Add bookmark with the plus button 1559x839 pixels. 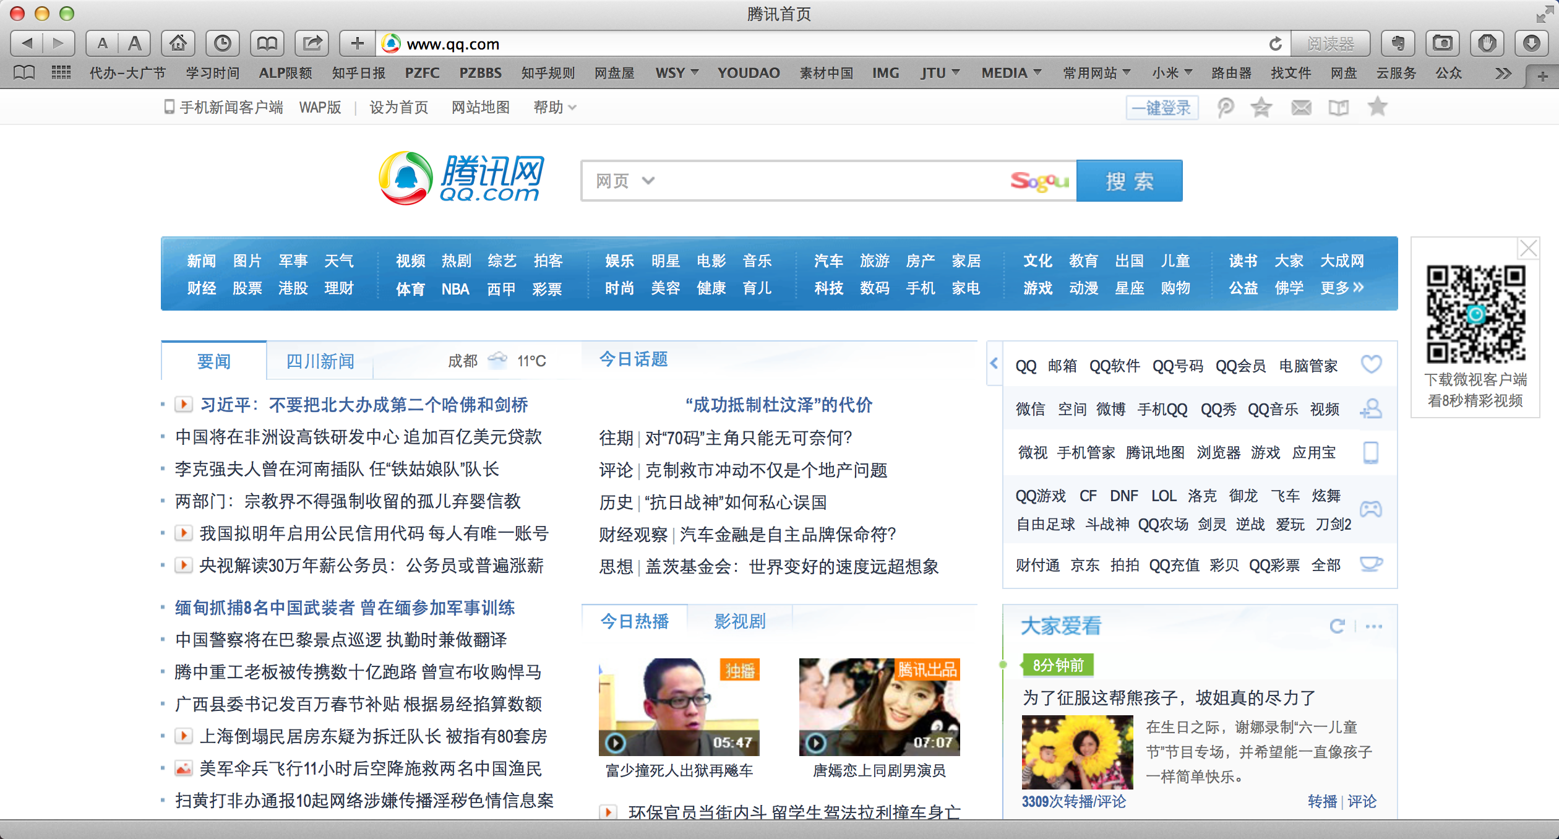(x=357, y=43)
